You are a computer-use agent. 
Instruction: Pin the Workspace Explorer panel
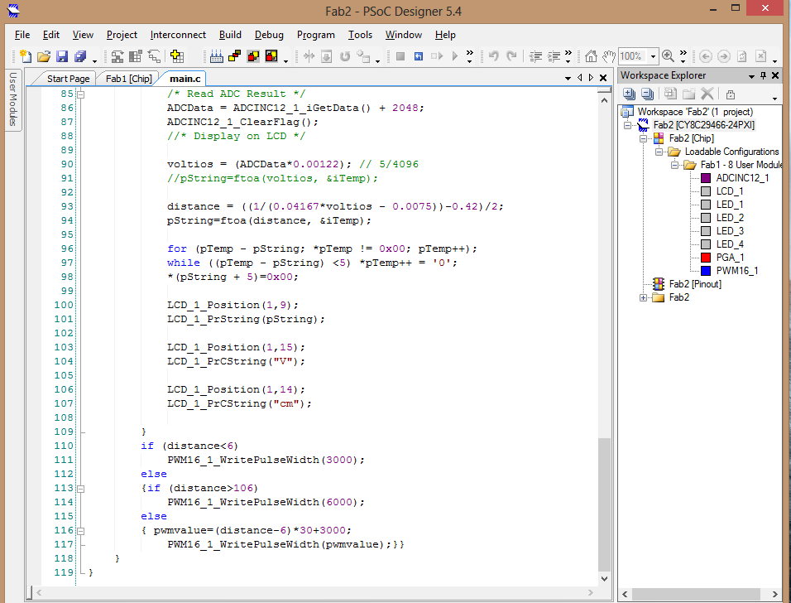click(x=762, y=75)
